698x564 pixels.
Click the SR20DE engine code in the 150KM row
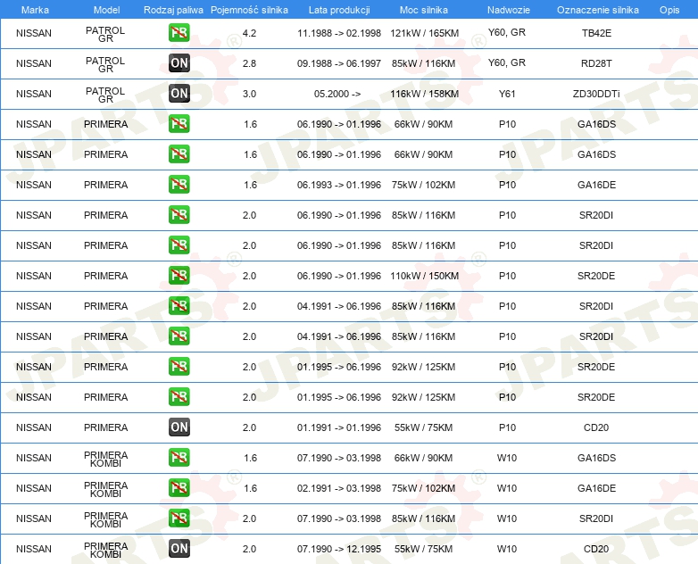[x=596, y=276]
